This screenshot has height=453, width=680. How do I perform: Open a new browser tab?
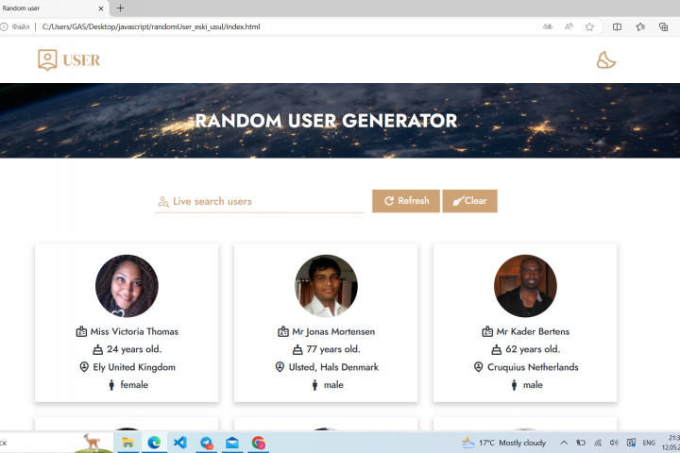tap(120, 8)
